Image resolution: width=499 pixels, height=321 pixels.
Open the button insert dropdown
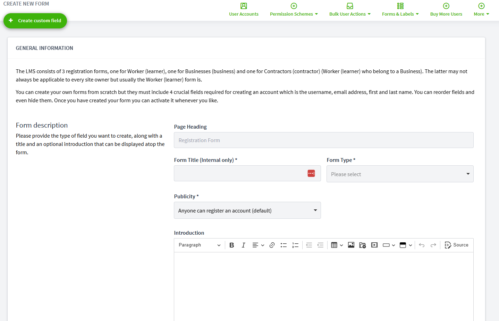[x=389, y=245]
